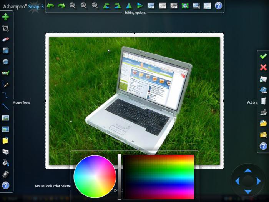The height and width of the screenshot is (202, 269).
Task: Click the green Redo arrow
Action: [x=61, y=6]
